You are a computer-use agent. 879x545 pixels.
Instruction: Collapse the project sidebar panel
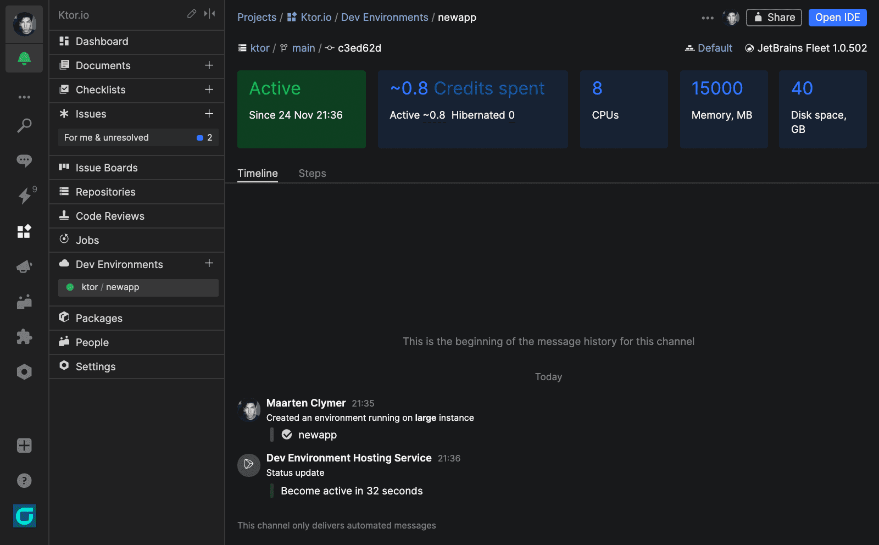(x=209, y=14)
